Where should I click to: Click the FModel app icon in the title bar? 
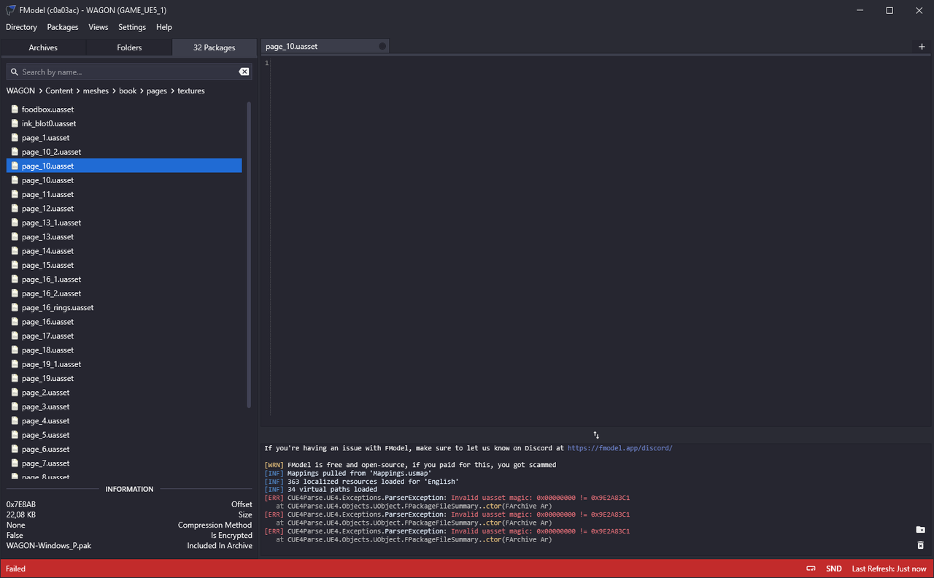point(11,10)
